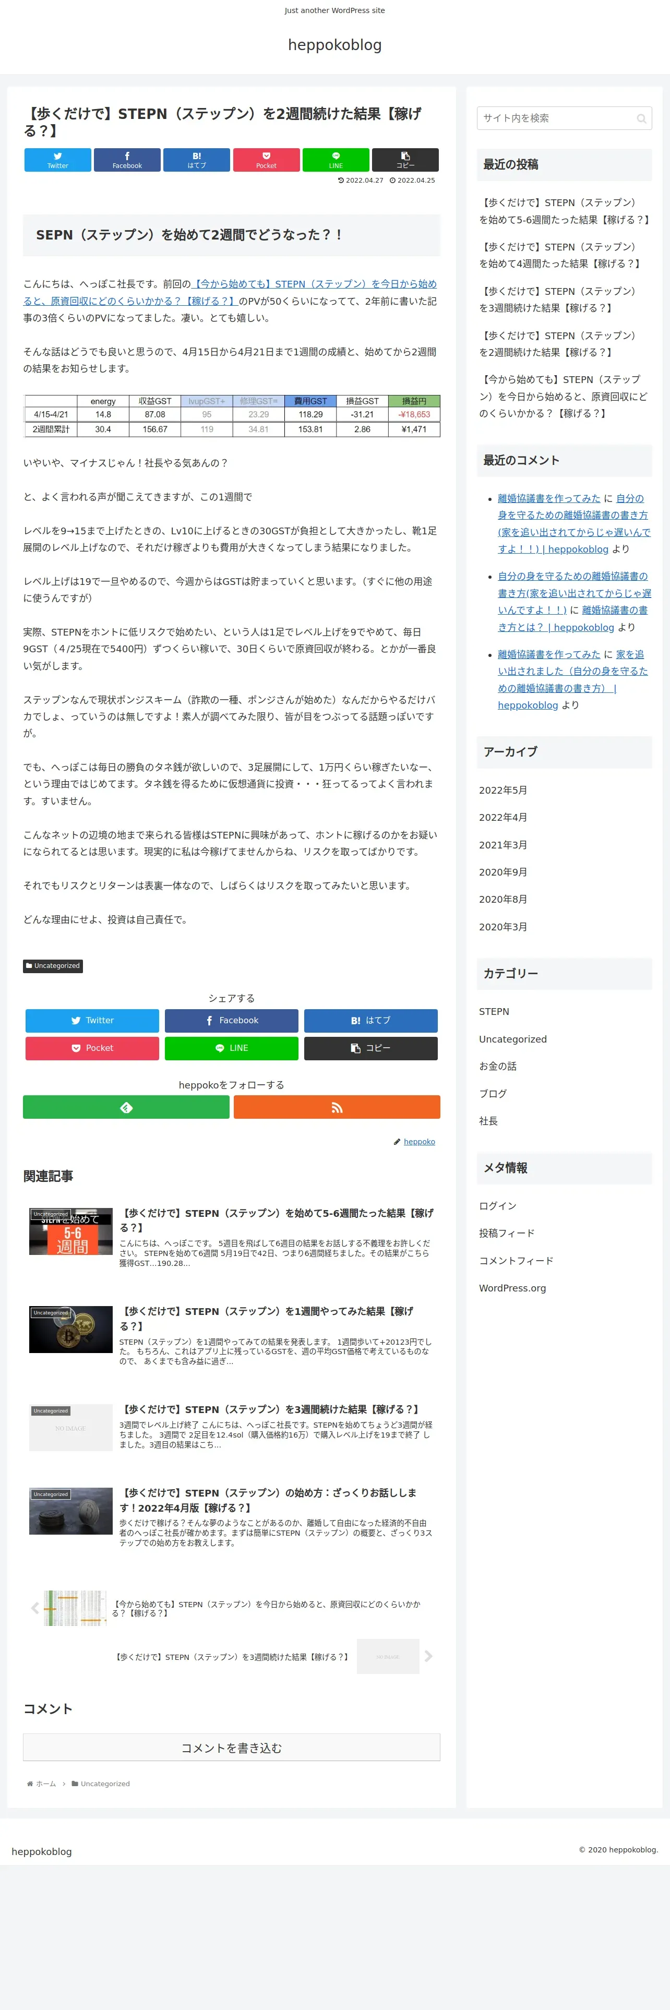Screen dimensions: 670x2010
Task: Open archive 2022年5月
Action: [x=503, y=791]
